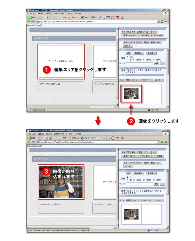Viewport: 195px width, 241px height.
Task: Select the 透明3 radio in upper window
Action: (x=154, y=60)
